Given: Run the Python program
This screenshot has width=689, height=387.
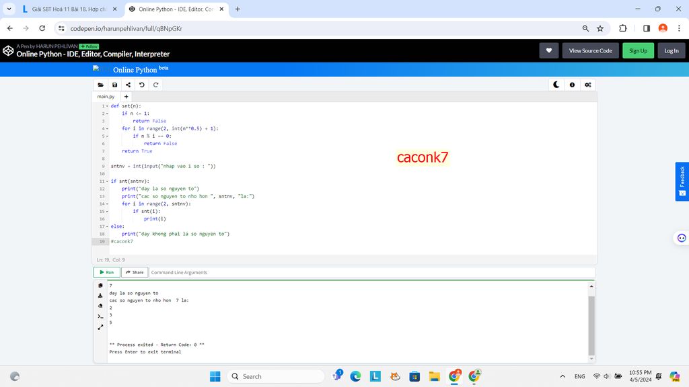Looking at the screenshot, I should 107,272.
